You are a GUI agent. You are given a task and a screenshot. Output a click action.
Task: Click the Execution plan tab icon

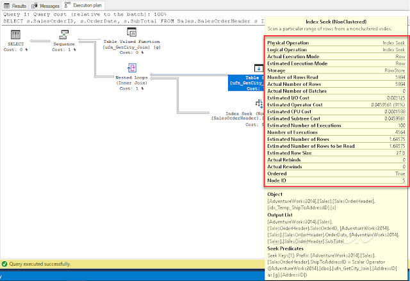[67, 5]
